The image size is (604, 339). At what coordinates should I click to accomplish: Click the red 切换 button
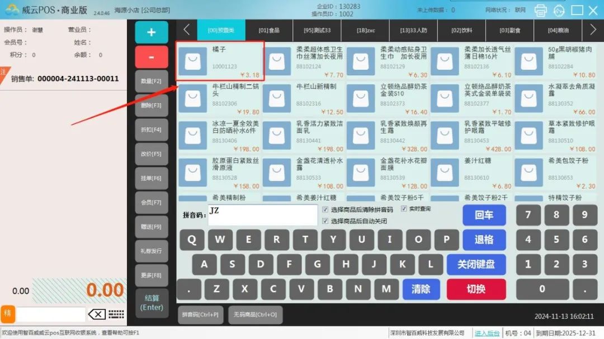coord(476,289)
